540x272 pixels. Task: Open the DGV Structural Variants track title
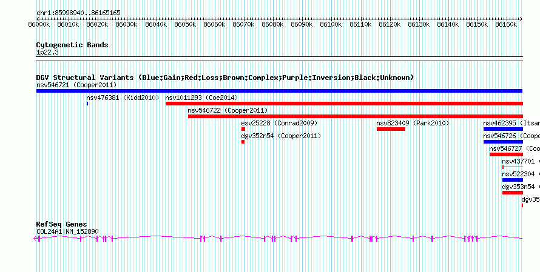tap(225, 78)
